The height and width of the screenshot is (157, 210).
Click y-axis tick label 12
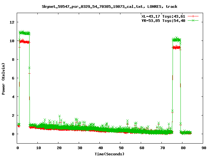click(x=12, y=22)
